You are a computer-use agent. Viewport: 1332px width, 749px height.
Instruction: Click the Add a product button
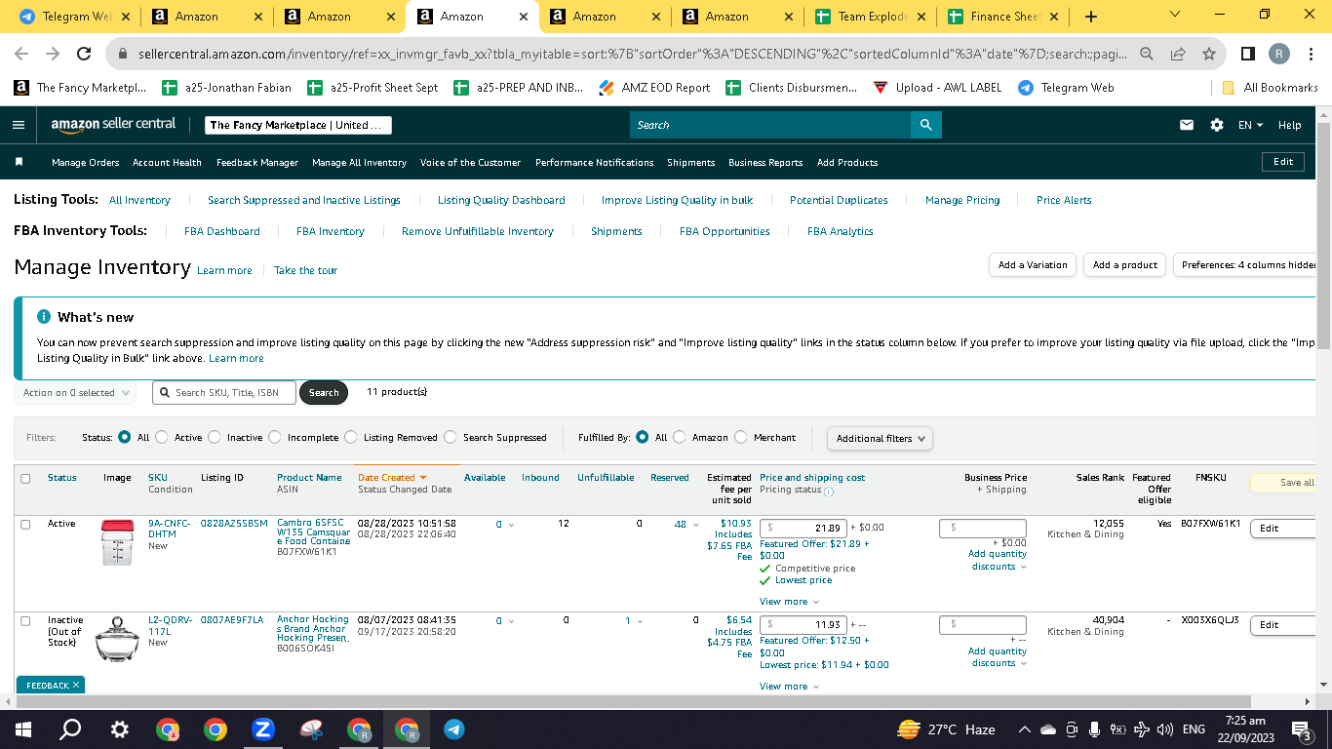click(x=1124, y=265)
